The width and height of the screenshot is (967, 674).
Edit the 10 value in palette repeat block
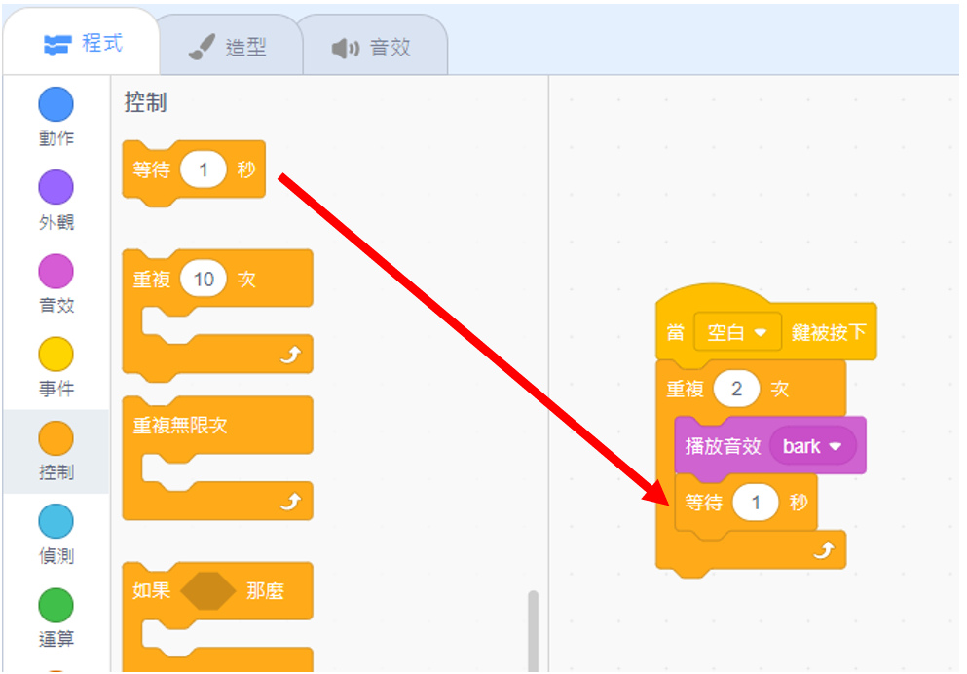click(203, 280)
